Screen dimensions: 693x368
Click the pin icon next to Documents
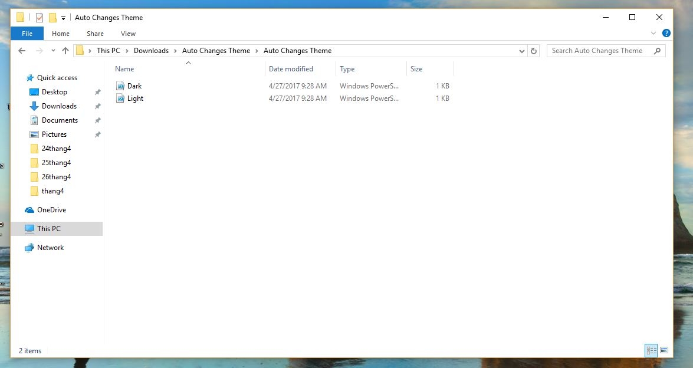[x=98, y=120]
